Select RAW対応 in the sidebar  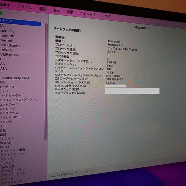pos(8,167)
